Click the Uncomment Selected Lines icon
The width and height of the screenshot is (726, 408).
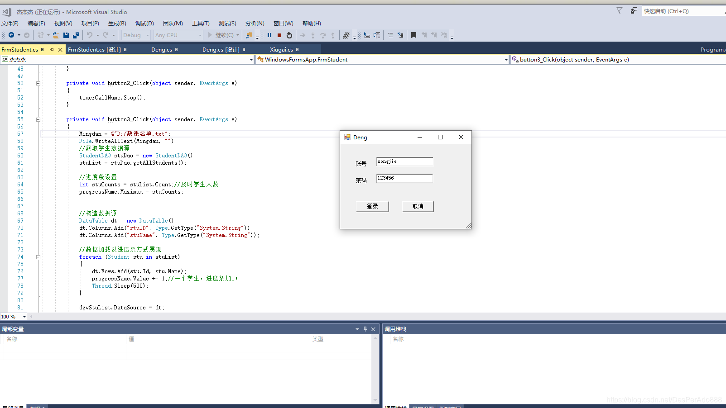click(x=400, y=35)
